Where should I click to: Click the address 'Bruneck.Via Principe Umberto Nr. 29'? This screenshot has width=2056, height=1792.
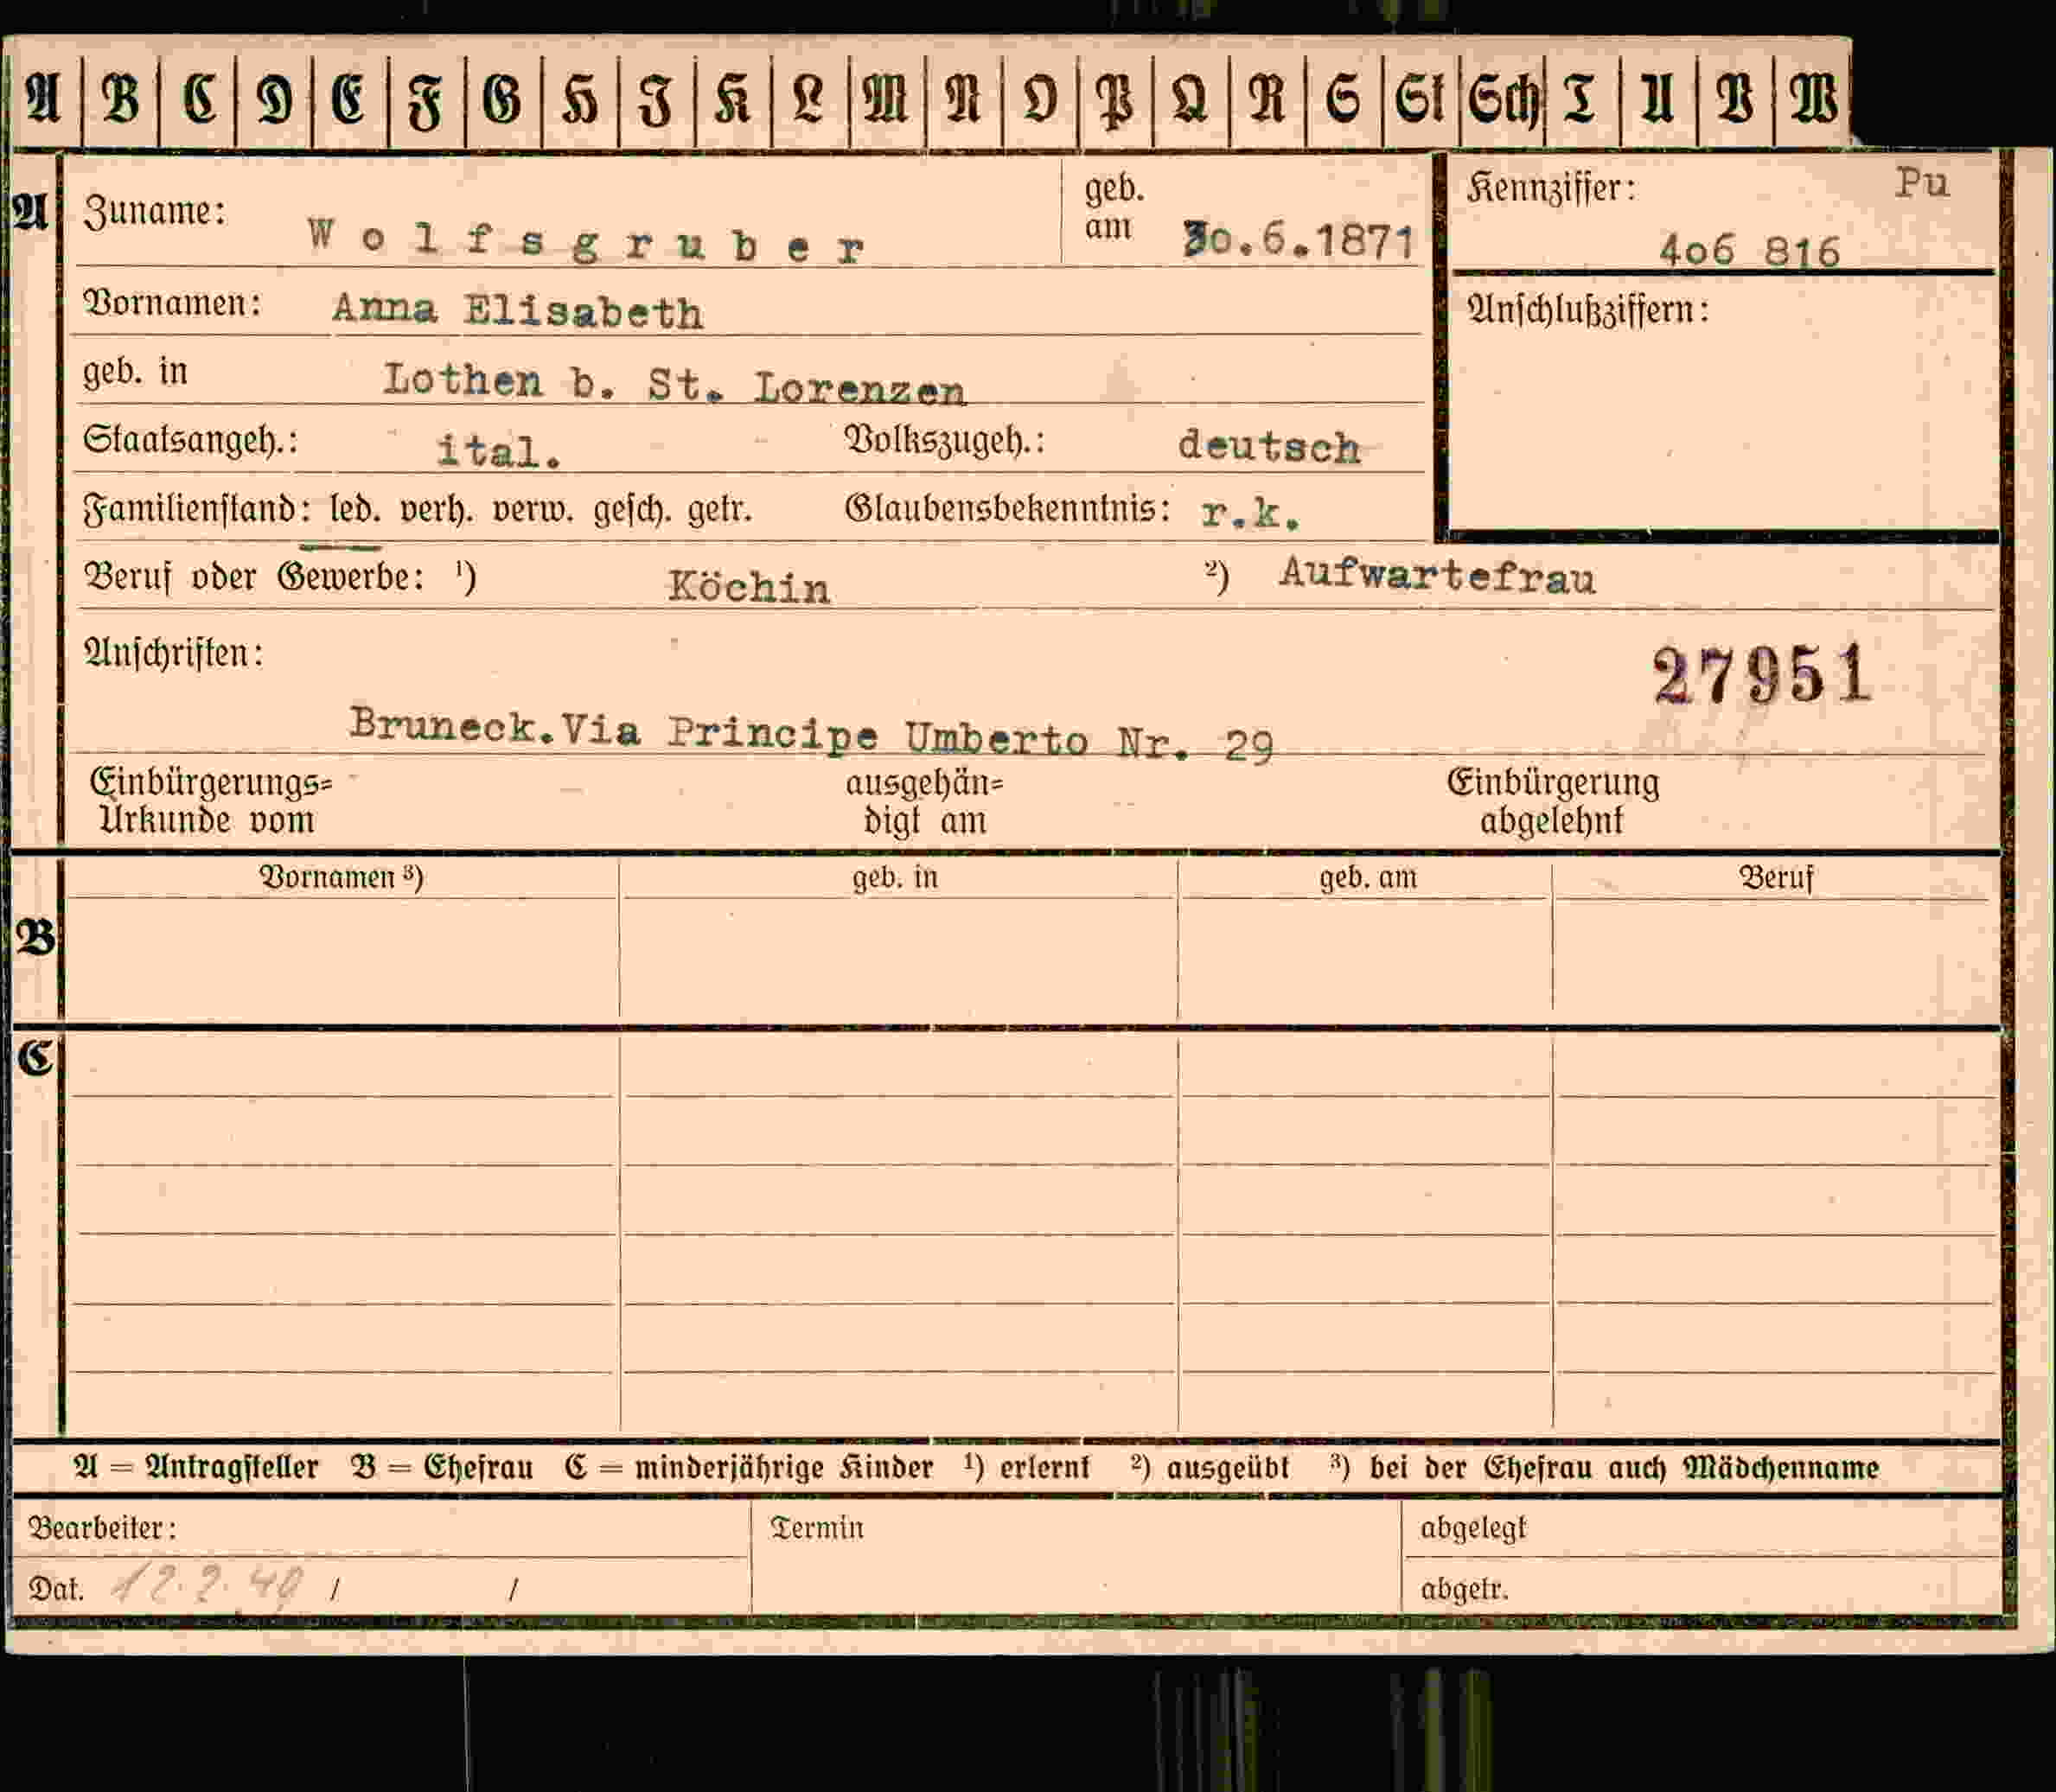tap(812, 735)
